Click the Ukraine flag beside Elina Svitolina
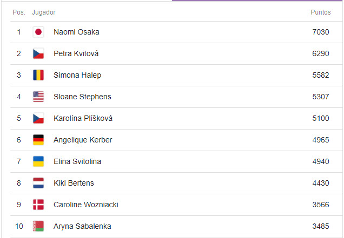344x238 pixels. (x=38, y=161)
